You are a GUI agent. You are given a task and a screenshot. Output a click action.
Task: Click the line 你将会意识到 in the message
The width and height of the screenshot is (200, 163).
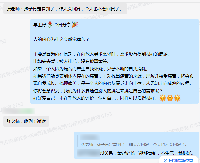pyautogui.click(x=98, y=91)
